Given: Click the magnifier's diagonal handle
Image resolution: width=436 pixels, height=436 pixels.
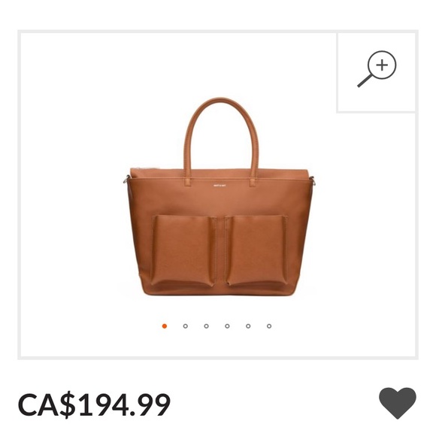Looking at the screenshot, I should pyautogui.click(x=365, y=80).
